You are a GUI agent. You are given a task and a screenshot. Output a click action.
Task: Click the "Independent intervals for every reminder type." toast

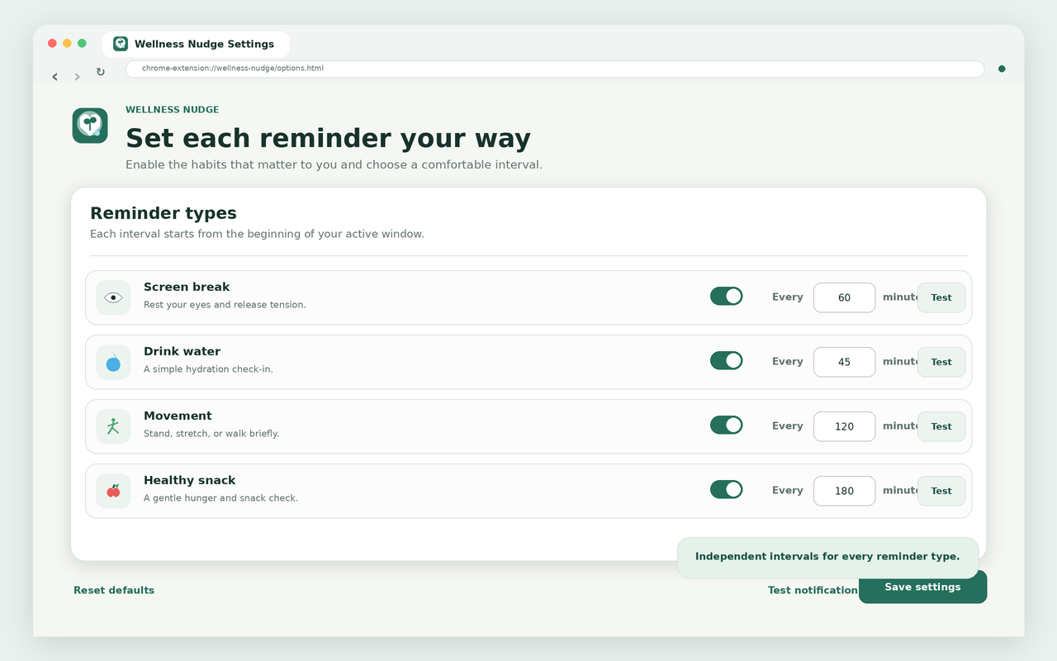(x=827, y=558)
